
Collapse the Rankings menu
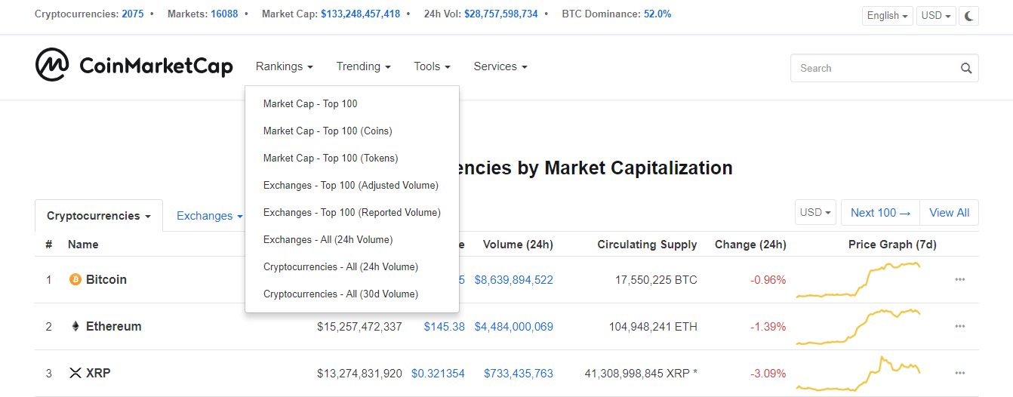point(284,66)
